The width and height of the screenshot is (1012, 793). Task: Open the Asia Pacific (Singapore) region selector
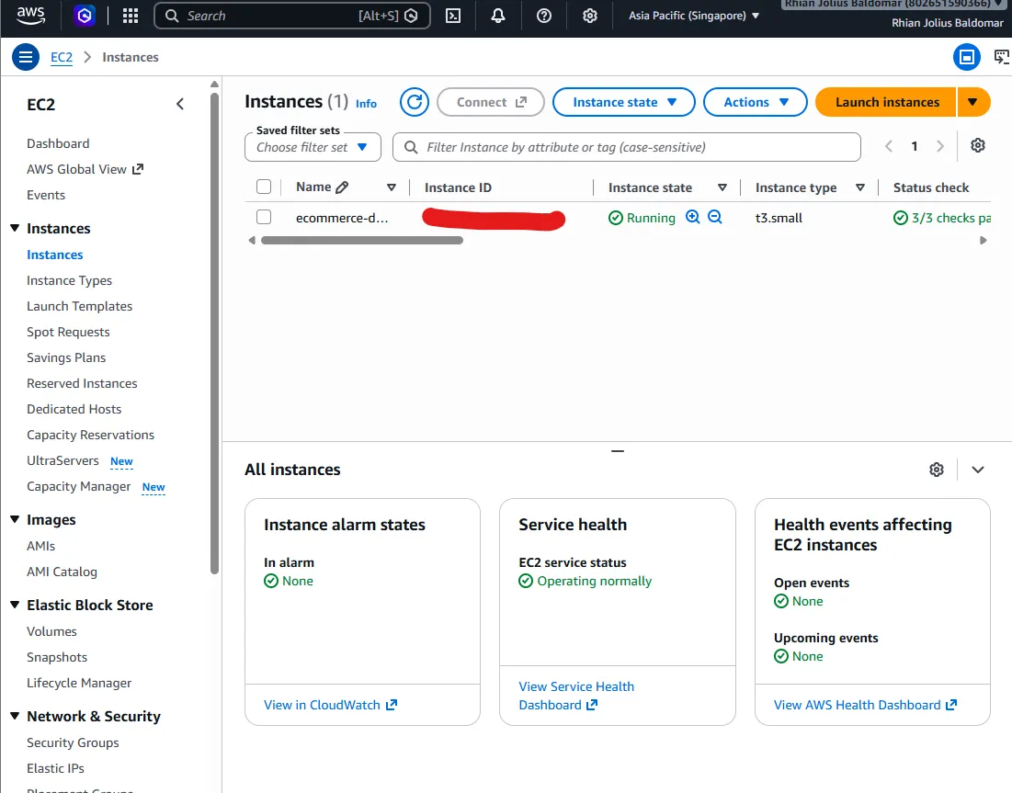694,16
